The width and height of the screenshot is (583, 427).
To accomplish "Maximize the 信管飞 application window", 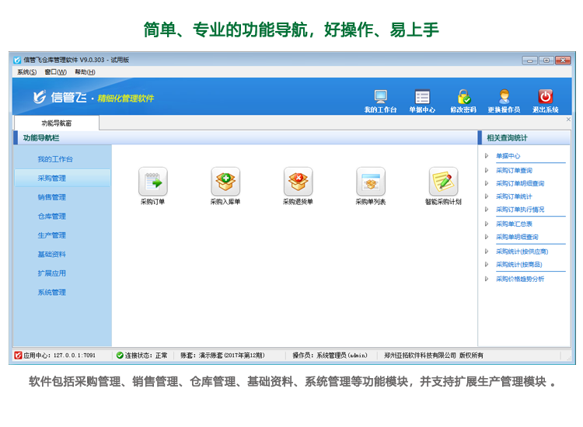I will [x=546, y=60].
